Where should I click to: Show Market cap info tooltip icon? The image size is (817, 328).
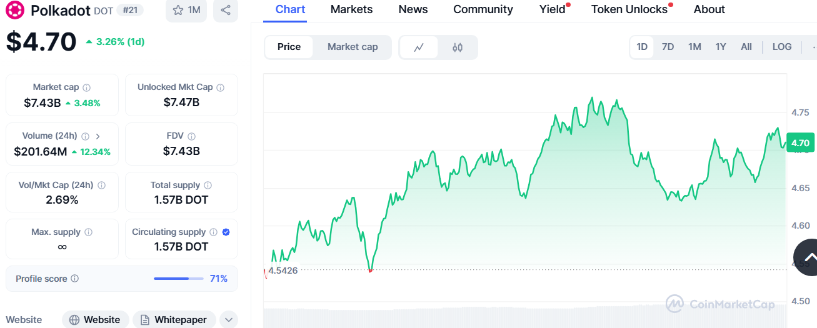[x=87, y=87]
